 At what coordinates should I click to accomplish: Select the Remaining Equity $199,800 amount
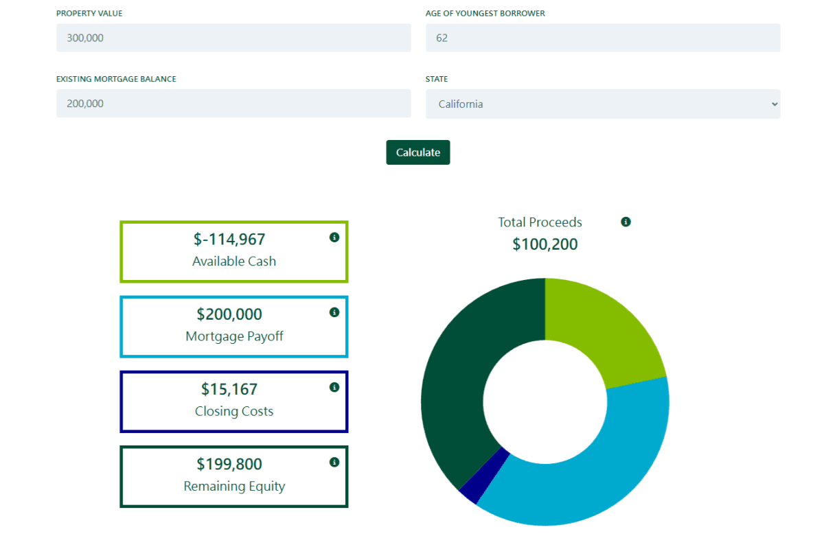[229, 464]
